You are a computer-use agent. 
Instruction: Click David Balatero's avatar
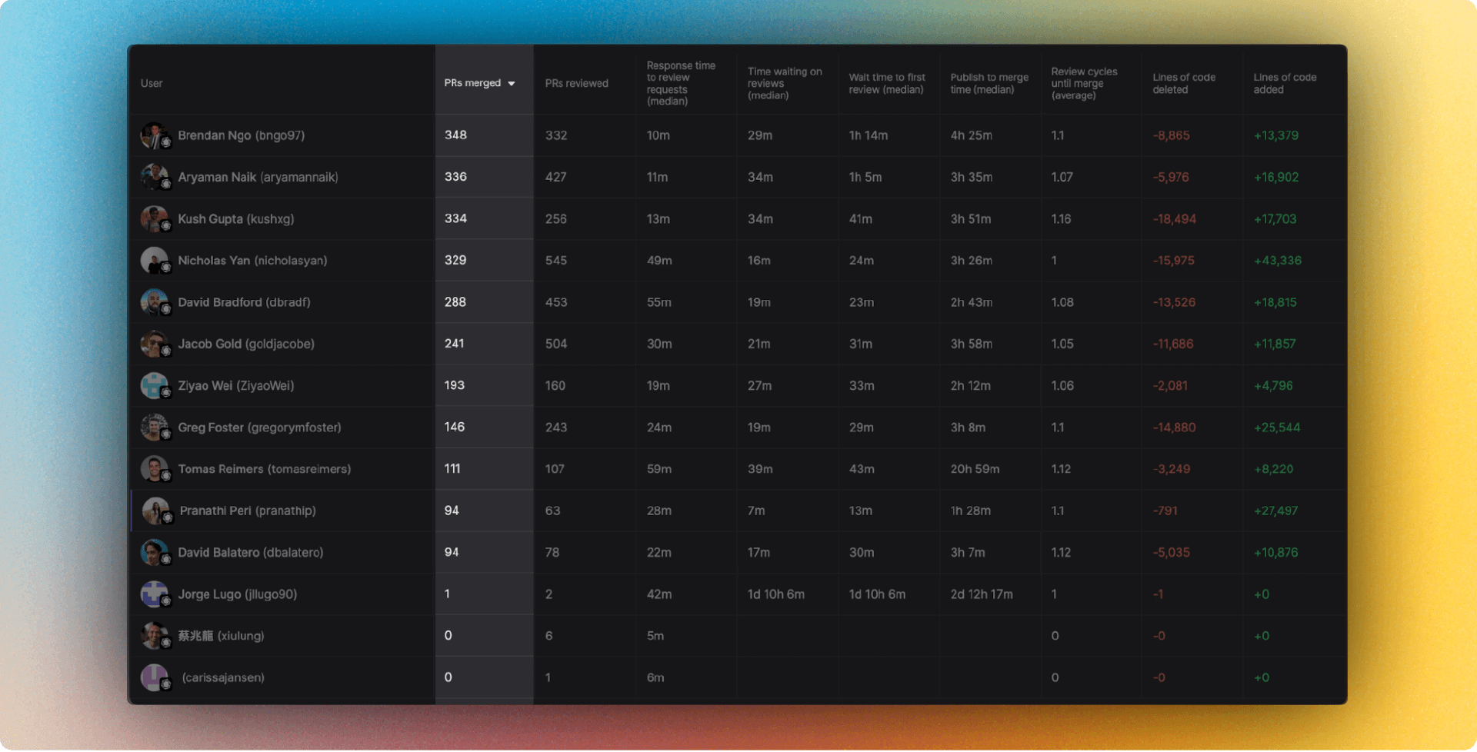(155, 552)
